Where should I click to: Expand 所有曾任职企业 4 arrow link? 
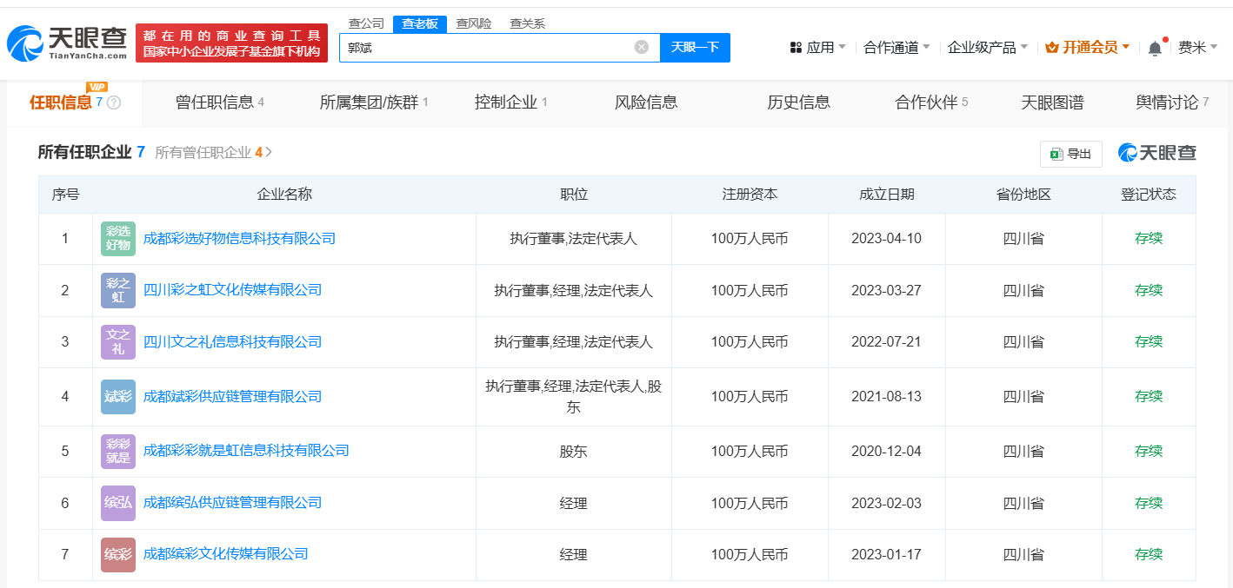214,152
